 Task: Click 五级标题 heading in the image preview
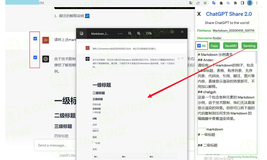click(97, 109)
